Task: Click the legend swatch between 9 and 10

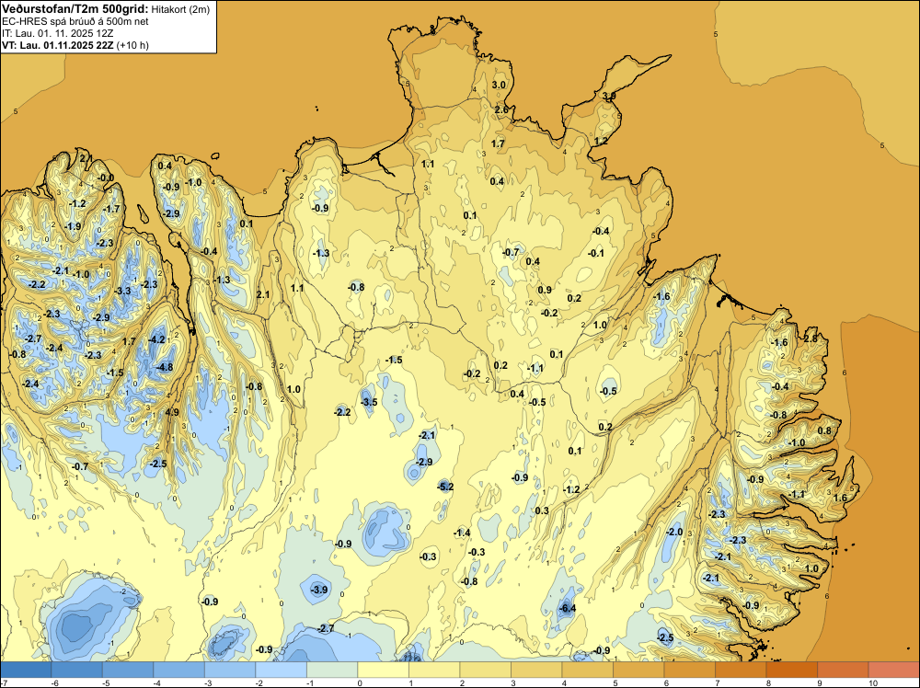Action: click(843, 670)
